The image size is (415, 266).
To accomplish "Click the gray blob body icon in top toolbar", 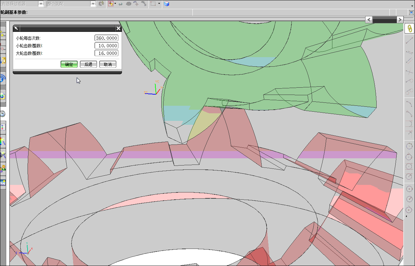I will tap(128, 4).
